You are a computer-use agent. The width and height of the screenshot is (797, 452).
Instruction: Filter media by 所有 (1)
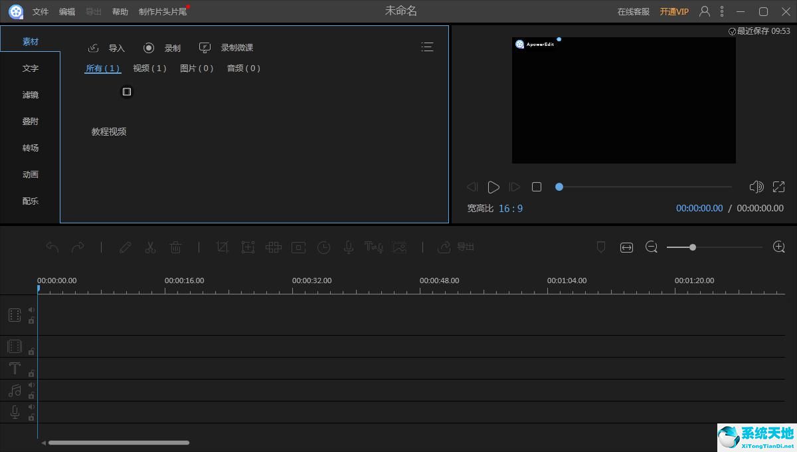pos(103,68)
